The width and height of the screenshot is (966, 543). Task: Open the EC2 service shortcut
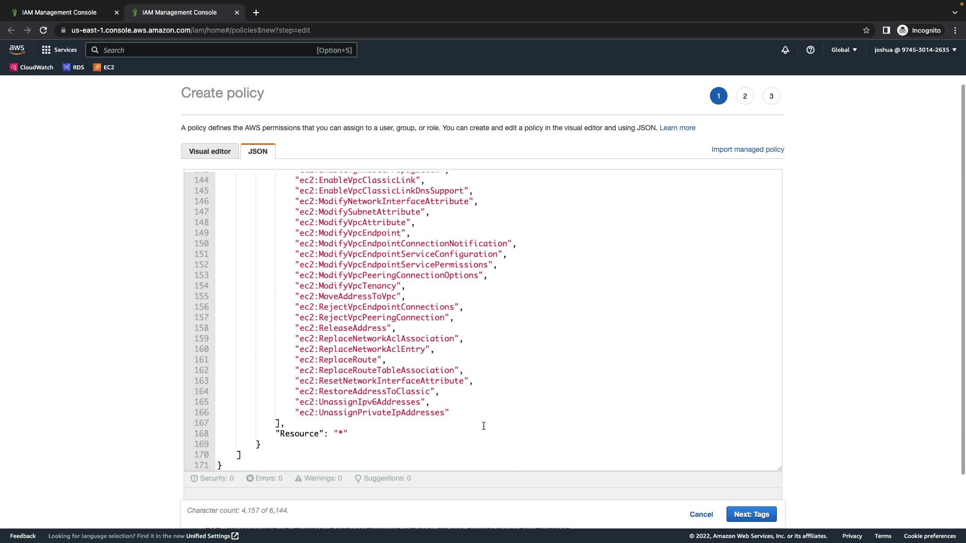point(104,67)
